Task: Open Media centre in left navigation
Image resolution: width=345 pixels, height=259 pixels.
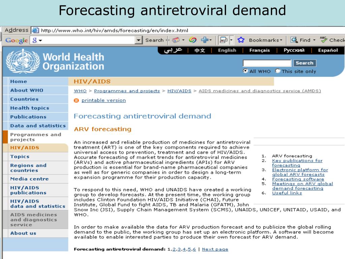Action: point(36,179)
